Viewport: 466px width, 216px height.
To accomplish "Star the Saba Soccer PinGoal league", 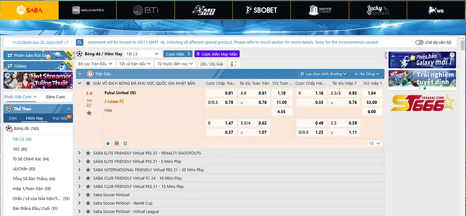I will [x=88, y=195].
